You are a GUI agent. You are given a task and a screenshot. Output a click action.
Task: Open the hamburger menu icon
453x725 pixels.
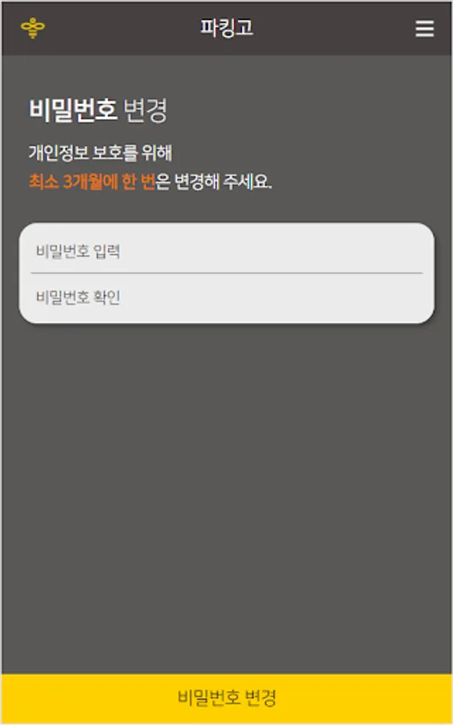(x=424, y=29)
